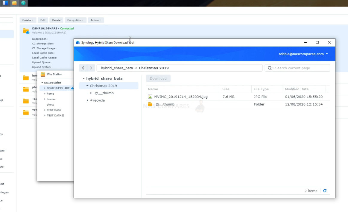Select #recycle label in the tree
This screenshot has width=348, height=212.
point(97,100)
